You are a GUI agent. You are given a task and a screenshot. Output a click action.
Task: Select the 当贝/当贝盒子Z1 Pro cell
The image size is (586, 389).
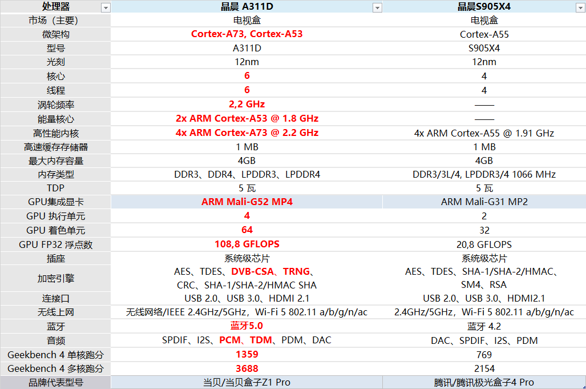click(x=246, y=382)
